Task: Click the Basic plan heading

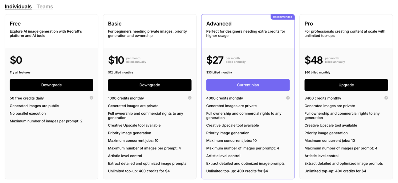Action: tap(115, 24)
